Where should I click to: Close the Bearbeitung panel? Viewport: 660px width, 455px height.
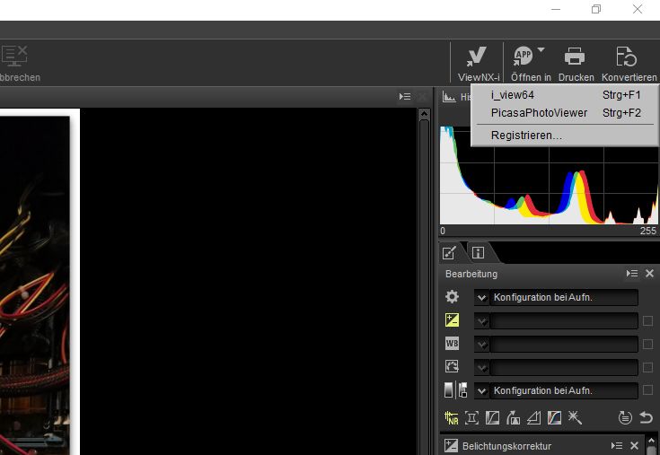click(649, 274)
